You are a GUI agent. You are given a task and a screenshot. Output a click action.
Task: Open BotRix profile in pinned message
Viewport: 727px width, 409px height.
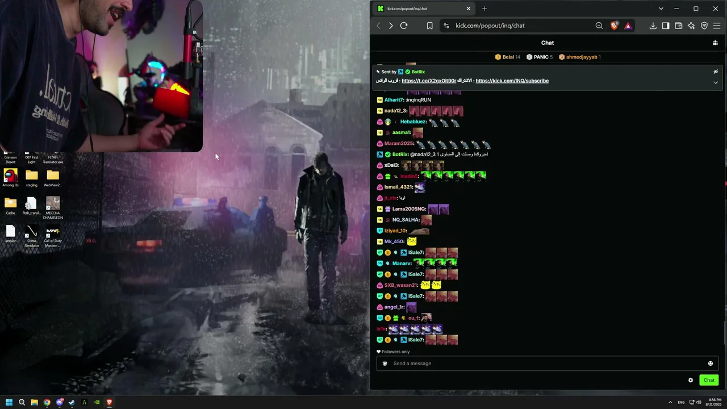coord(418,72)
